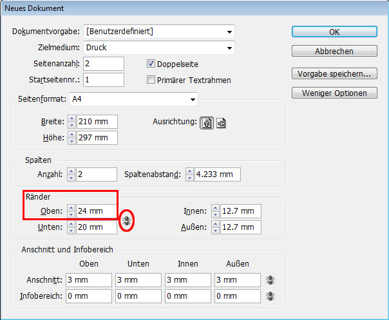Click the OK button
Viewport: 389px width, 320px height.
pyautogui.click(x=334, y=32)
